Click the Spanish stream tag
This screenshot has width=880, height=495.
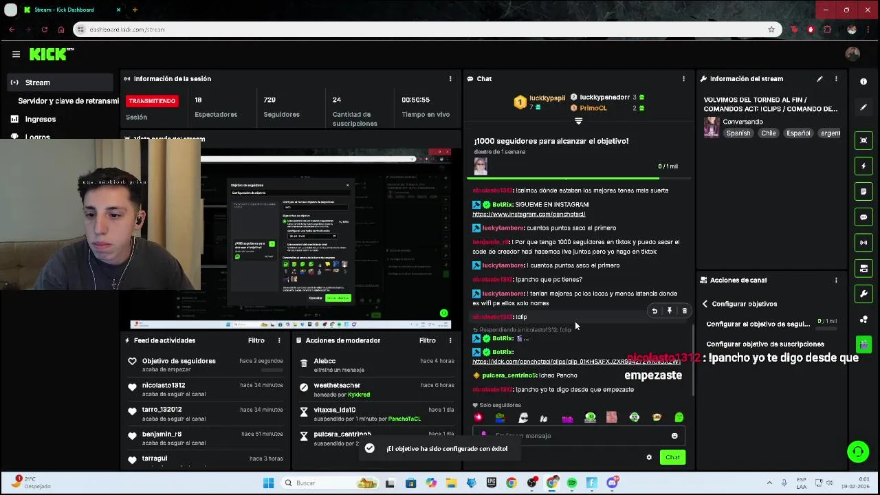[x=738, y=133]
